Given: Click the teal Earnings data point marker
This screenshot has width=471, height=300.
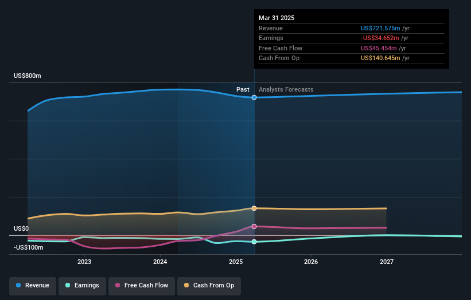Looking at the screenshot, I should coord(254,242).
